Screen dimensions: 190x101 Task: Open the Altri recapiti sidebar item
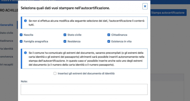pos(6,65)
